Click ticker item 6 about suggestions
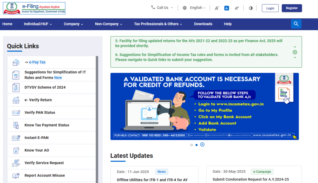 point(197,57)
